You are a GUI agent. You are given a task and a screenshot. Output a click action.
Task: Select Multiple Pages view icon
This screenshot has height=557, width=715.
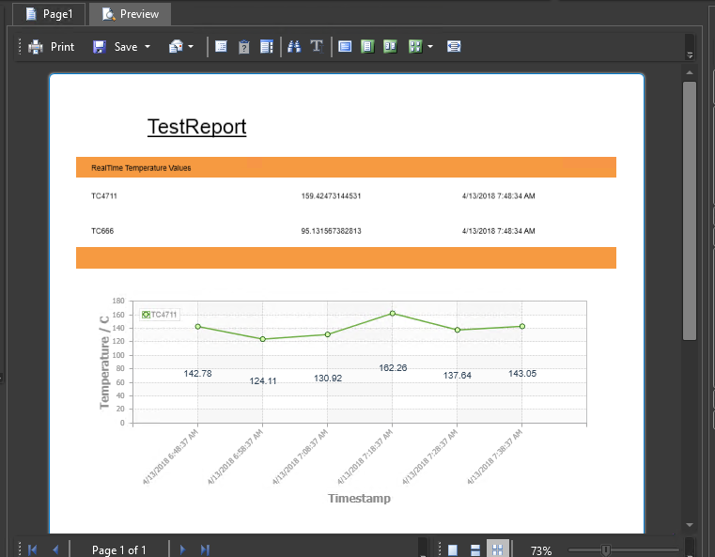coord(415,46)
